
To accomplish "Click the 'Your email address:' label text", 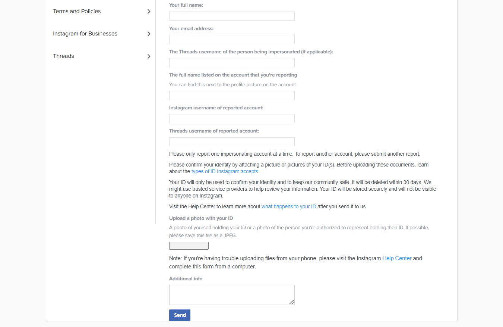I will 191,28.
